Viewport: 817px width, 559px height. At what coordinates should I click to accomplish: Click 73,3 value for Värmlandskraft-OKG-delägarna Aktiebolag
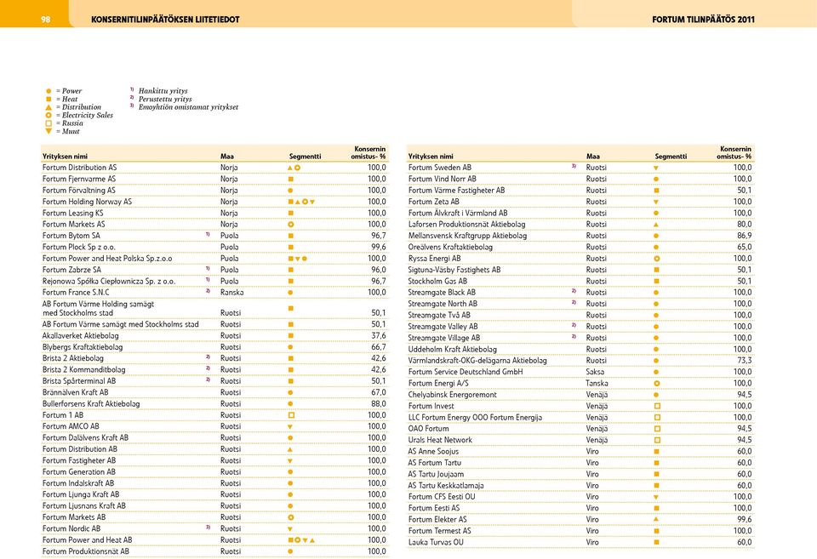[745, 361]
